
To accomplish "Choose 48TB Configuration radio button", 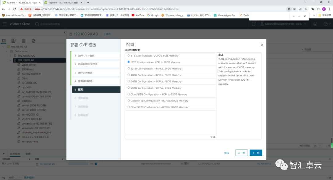I will [x=129, y=75].
